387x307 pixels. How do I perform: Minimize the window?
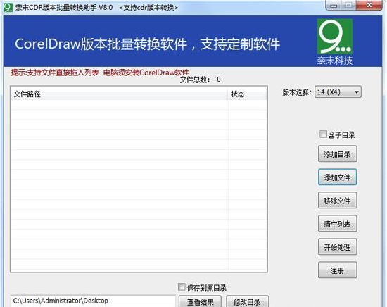click(x=334, y=6)
